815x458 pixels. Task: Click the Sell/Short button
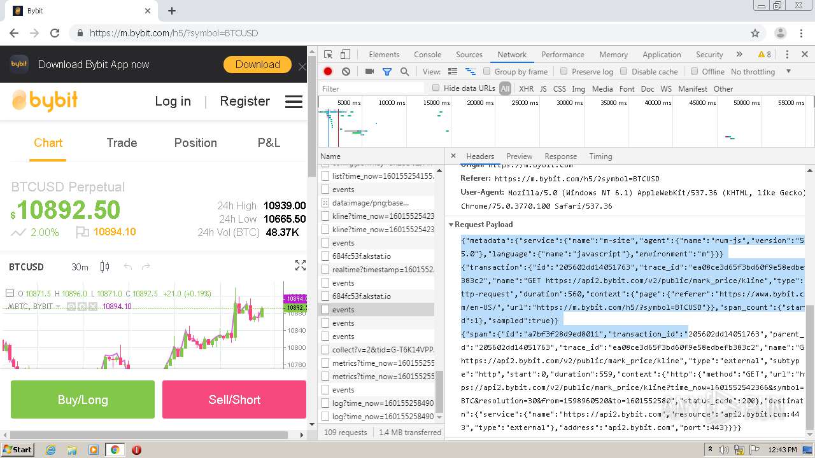point(234,399)
